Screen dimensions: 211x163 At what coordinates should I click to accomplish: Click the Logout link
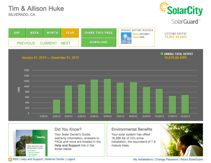(71, 159)
